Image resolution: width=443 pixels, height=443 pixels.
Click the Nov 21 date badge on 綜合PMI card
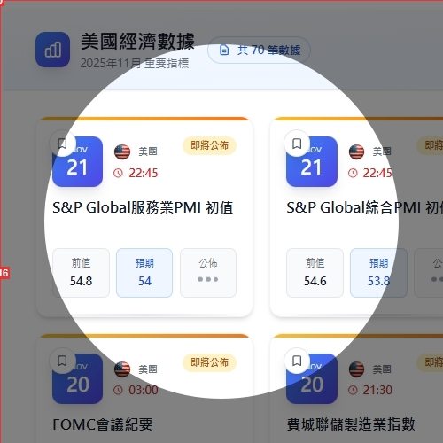click(312, 161)
